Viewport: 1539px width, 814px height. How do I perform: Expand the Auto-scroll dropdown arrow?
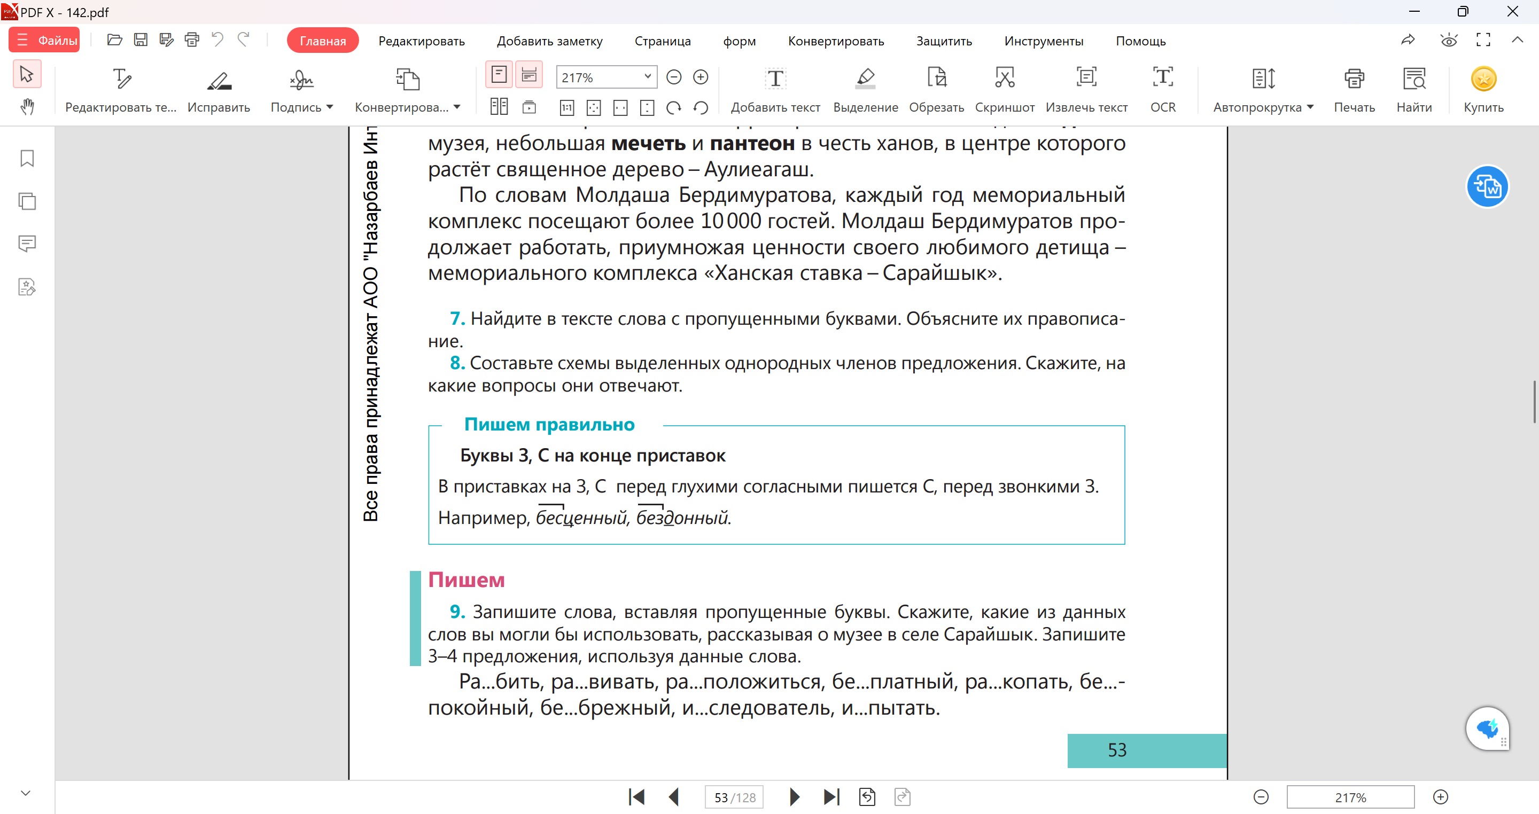click(1310, 107)
